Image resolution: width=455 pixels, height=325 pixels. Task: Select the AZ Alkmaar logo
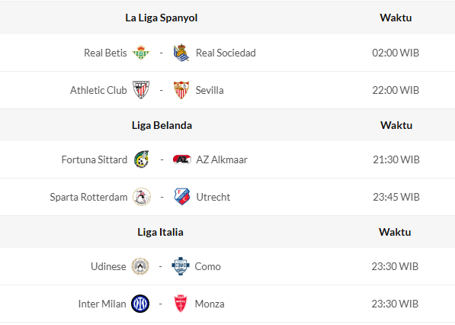click(x=182, y=159)
